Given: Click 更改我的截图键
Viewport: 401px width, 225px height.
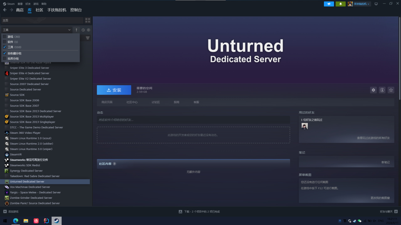Looking at the screenshot, I should coord(380,198).
